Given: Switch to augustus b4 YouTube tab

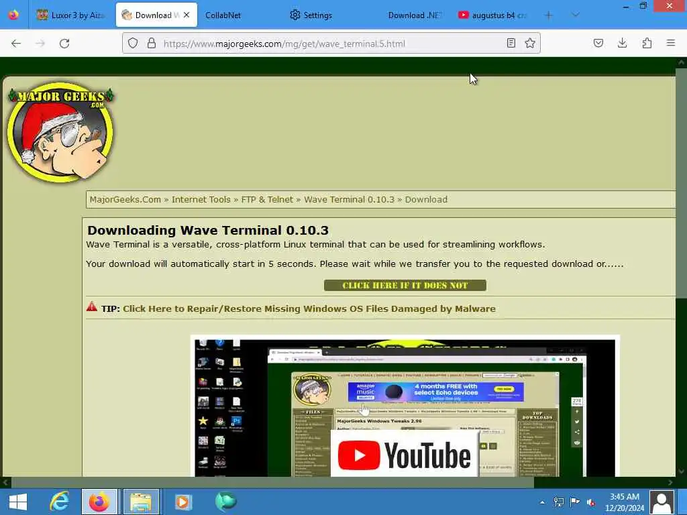Looking at the screenshot, I should click(x=493, y=15).
